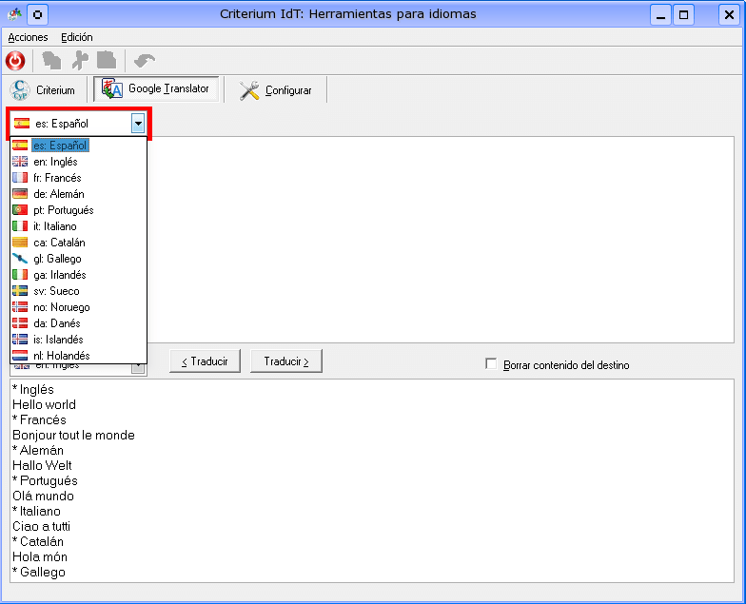Pick it: Italiano in the list
The image size is (746, 604).
click(x=78, y=226)
